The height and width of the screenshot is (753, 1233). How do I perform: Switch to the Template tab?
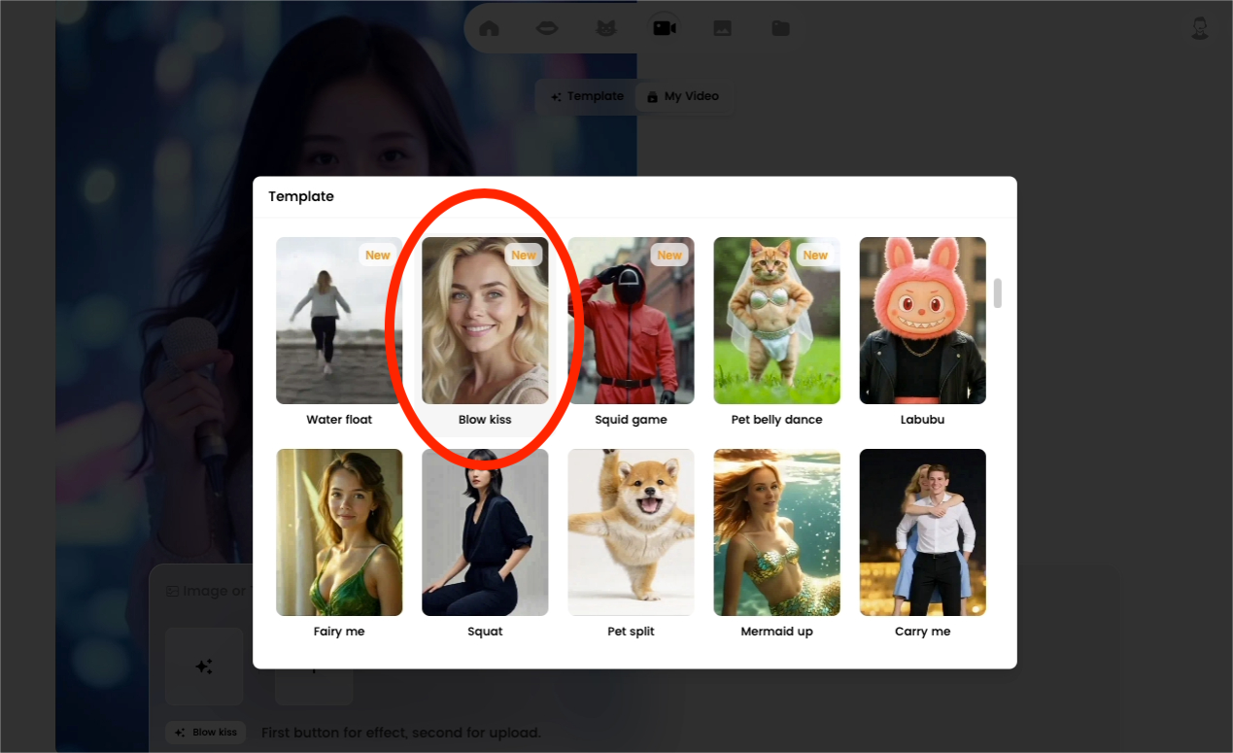tap(587, 96)
